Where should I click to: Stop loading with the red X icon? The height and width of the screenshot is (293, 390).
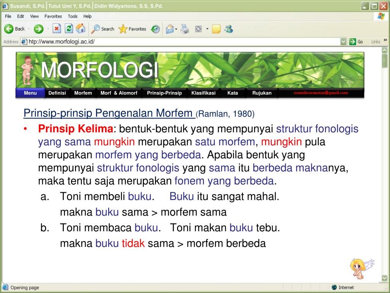56,29
